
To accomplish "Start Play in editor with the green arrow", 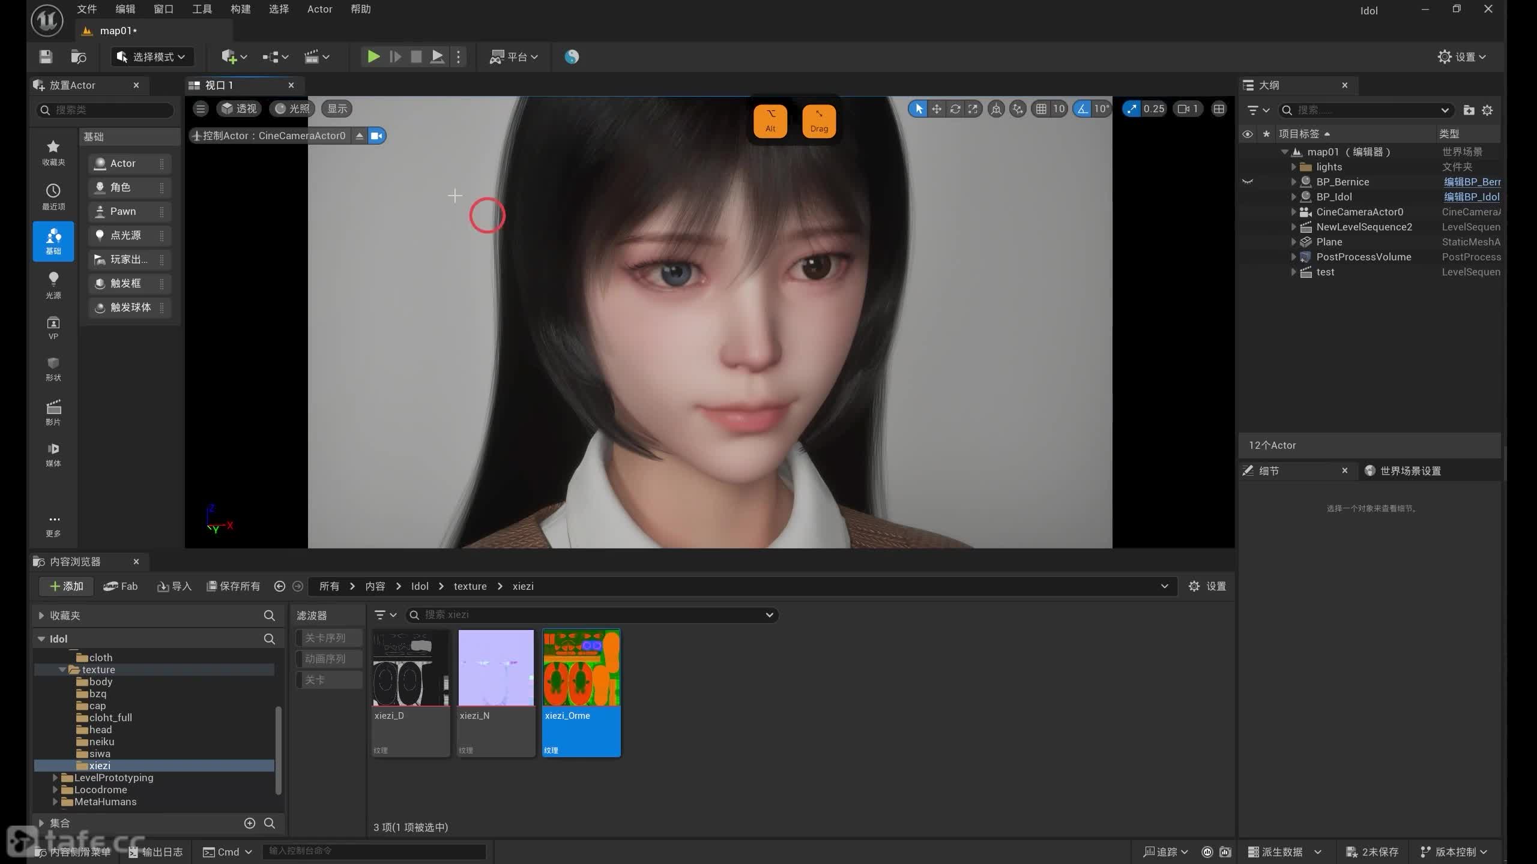I will pyautogui.click(x=373, y=56).
